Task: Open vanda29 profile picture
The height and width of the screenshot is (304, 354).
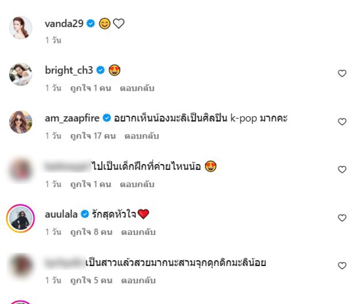Action: pyautogui.click(x=20, y=27)
